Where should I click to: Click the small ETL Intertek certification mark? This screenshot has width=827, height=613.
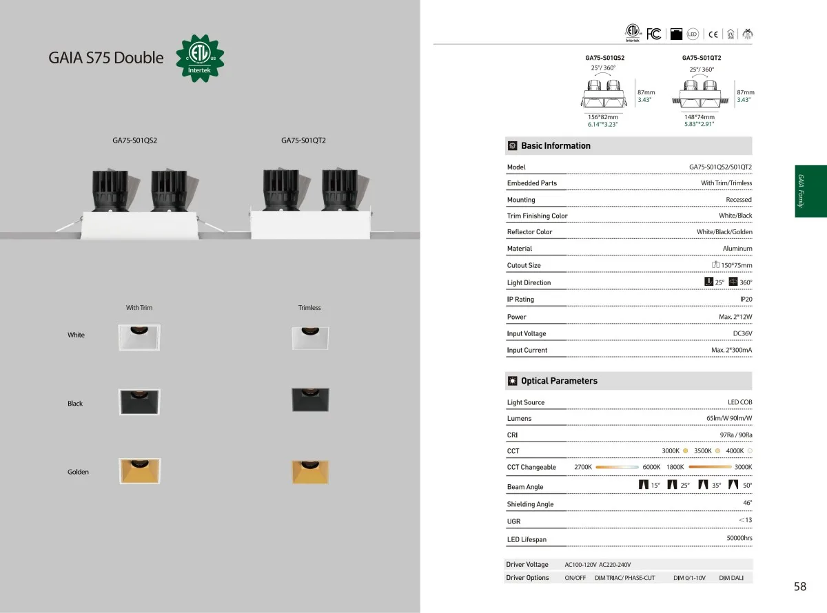pyautogui.click(x=633, y=34)
